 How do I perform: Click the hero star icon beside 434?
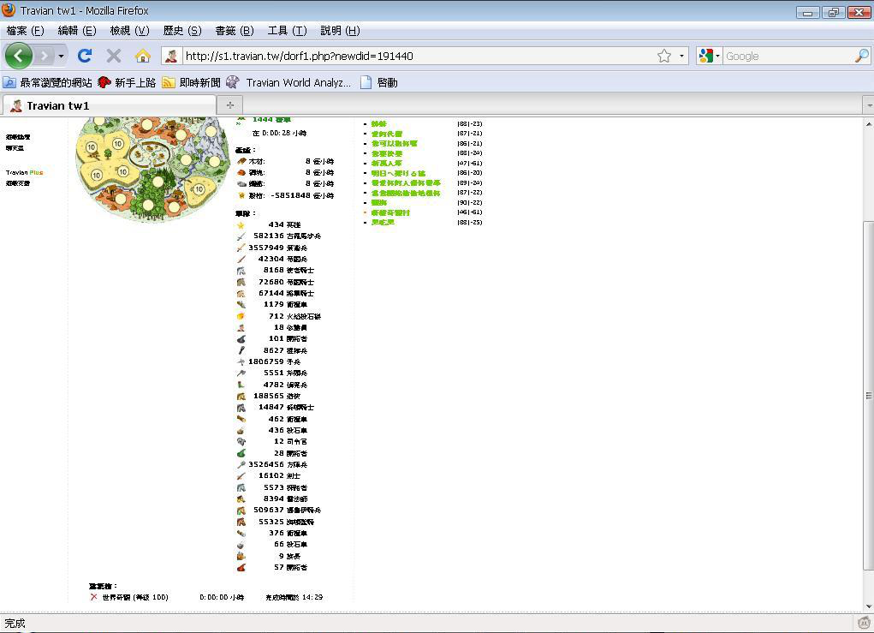[x=241, y=224]
